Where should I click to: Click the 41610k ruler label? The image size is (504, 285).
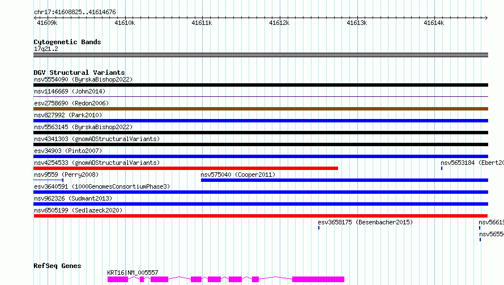(125, 23)
